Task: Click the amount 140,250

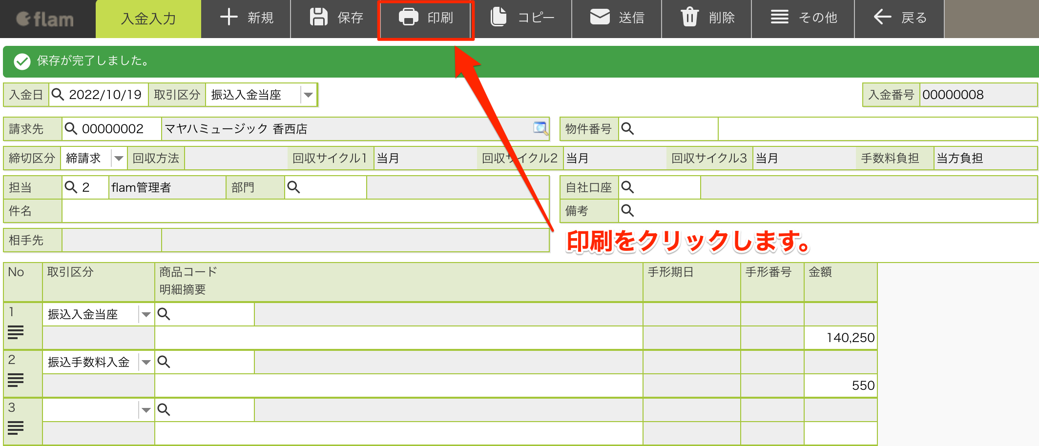Action: click(x=851, y=338)
